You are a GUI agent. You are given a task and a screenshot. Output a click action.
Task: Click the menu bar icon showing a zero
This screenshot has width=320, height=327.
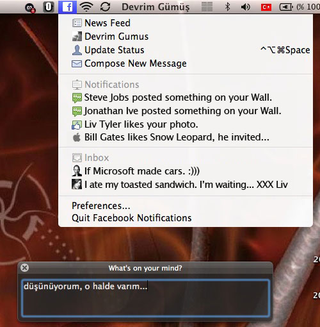click(49, 7)
